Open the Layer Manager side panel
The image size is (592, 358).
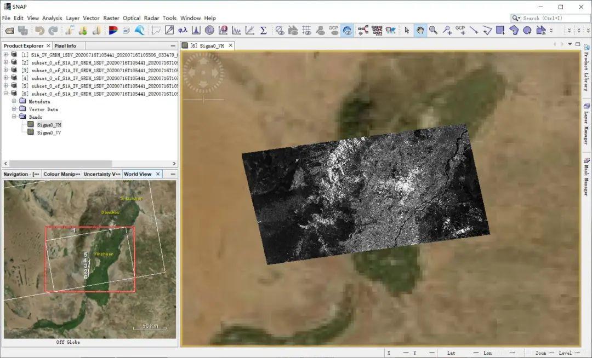click(585, 123)
